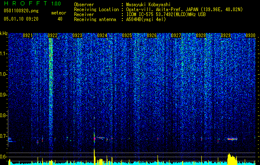This screenshot has width=260, height=165.
Task: Click the 0928 time marker
Action: pos(201,35)
